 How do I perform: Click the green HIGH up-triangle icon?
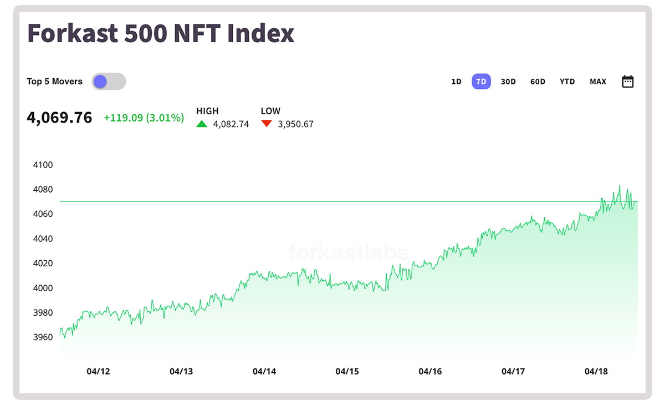click(202, 124)
